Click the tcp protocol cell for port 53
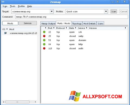This screenshot has width=130, height=105. pyautogui.click(x=58, y=40)
